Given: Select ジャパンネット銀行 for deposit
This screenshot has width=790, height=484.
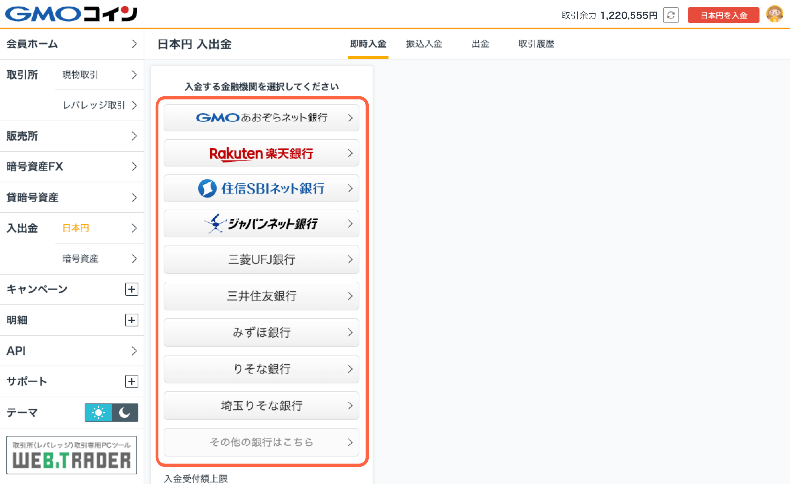Looking at the screenshot, I should [262, 224].
